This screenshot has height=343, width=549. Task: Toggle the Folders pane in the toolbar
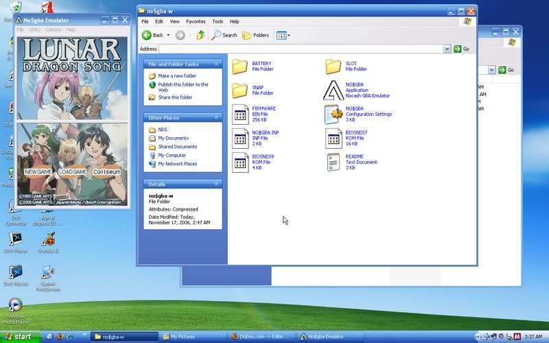(255, 35)
